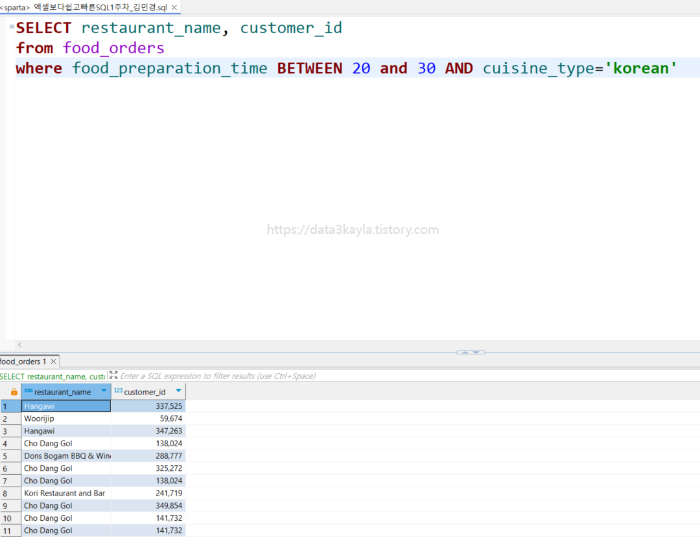Image resolution: width=700 pixels, height=537 pixels.
Task: Close the food_orders 1 result tab
Action: 54,361
